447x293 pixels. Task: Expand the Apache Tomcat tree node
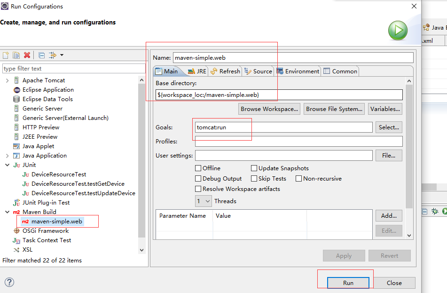(8, 80)
